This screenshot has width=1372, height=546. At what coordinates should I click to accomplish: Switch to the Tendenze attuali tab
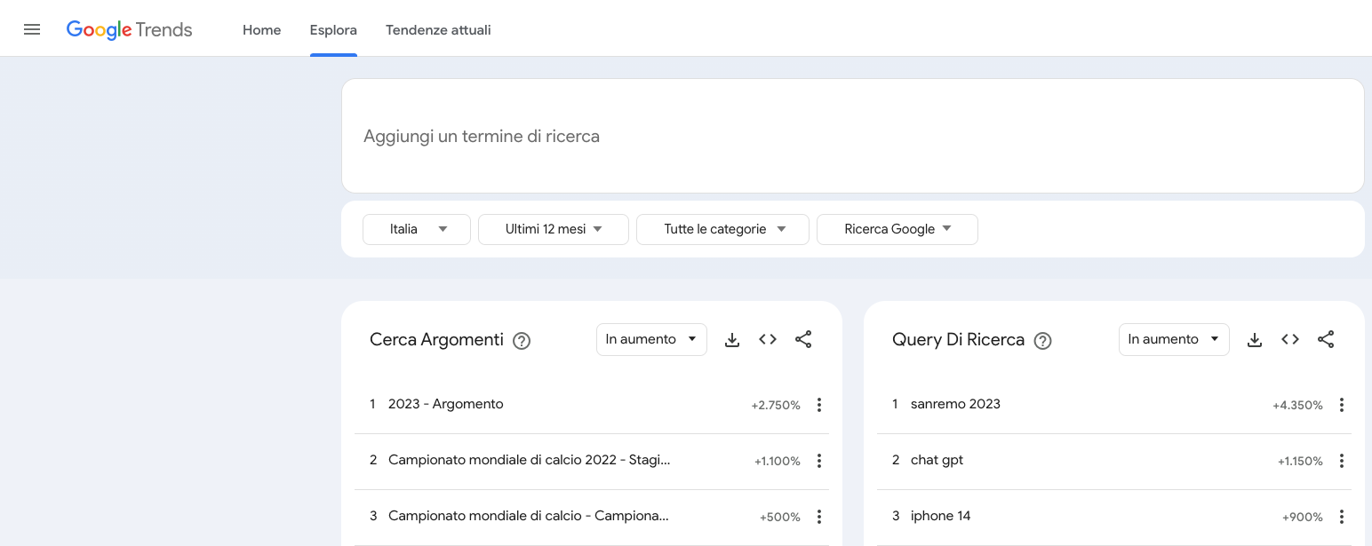pos(438,29)
